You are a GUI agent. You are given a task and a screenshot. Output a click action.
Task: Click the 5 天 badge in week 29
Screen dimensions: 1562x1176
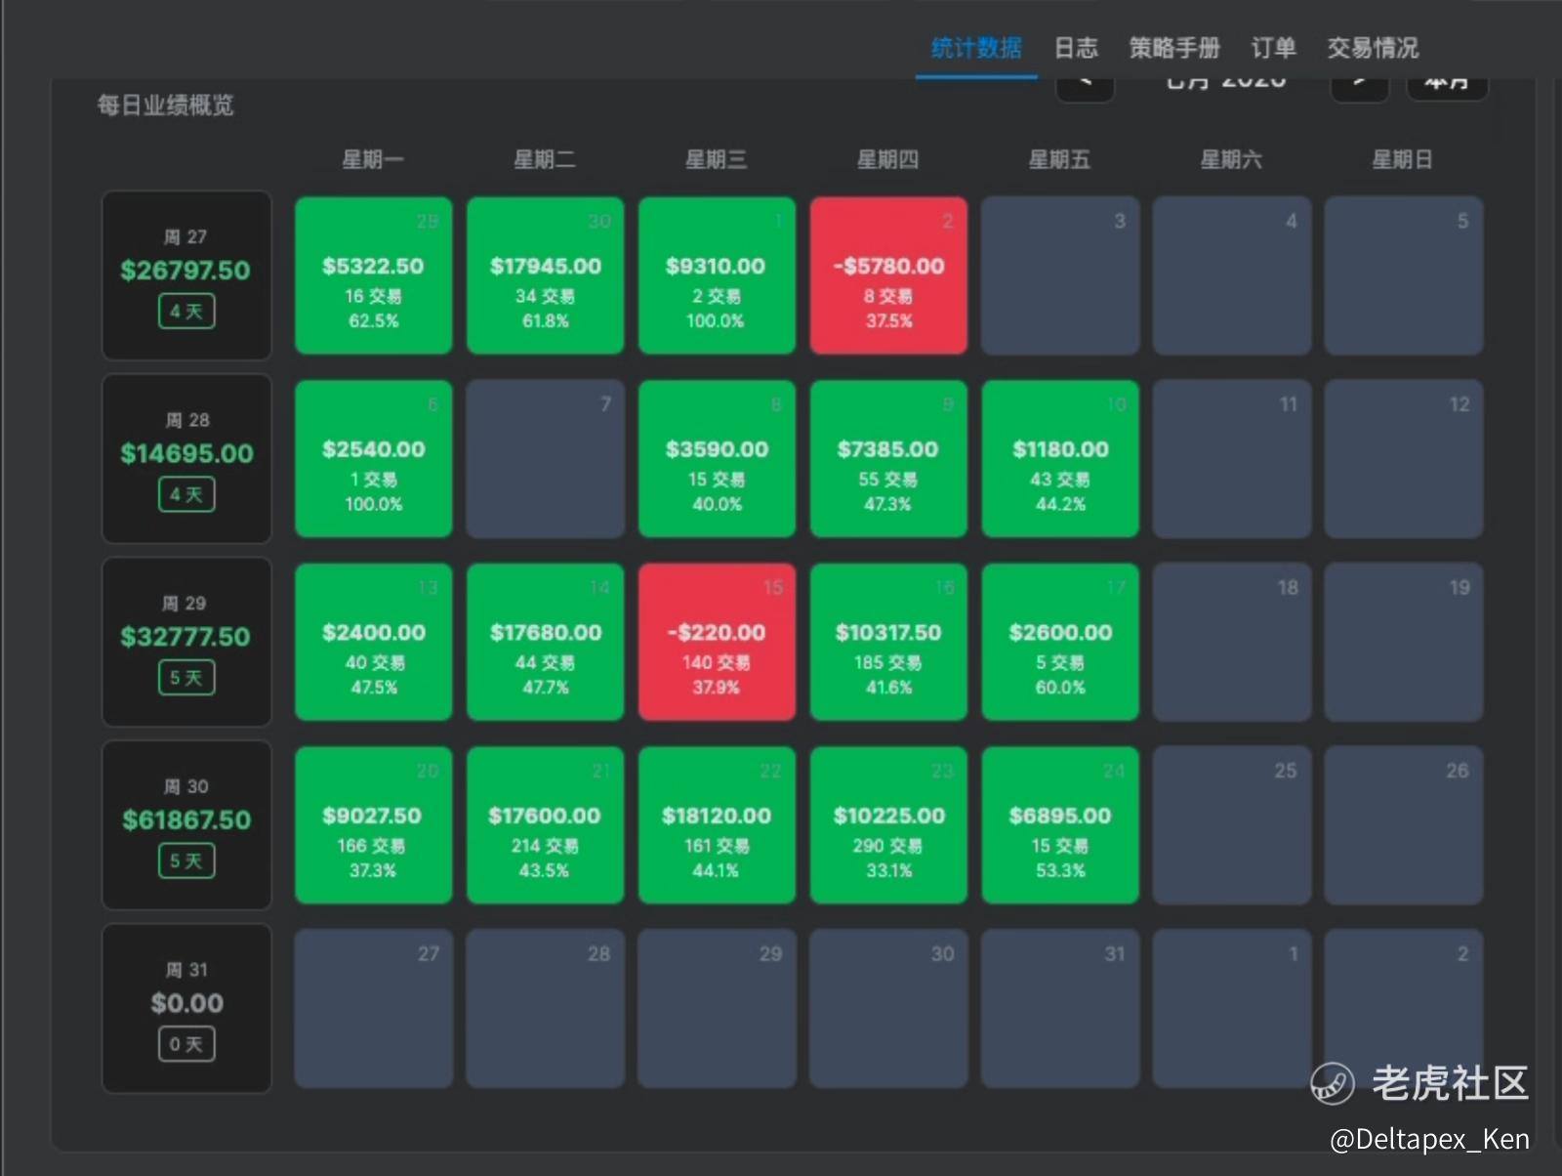coord(186,678)
